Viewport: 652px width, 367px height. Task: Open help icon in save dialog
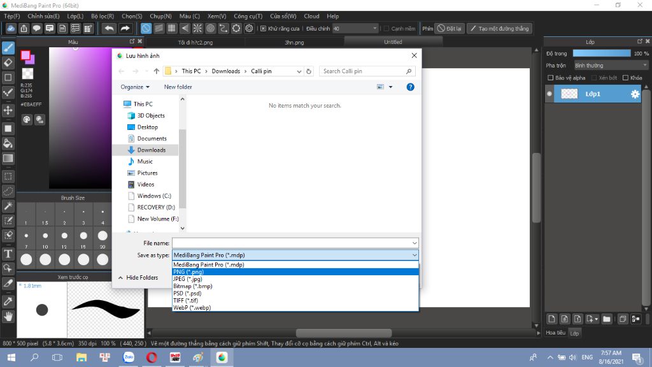tap(411, 87)
